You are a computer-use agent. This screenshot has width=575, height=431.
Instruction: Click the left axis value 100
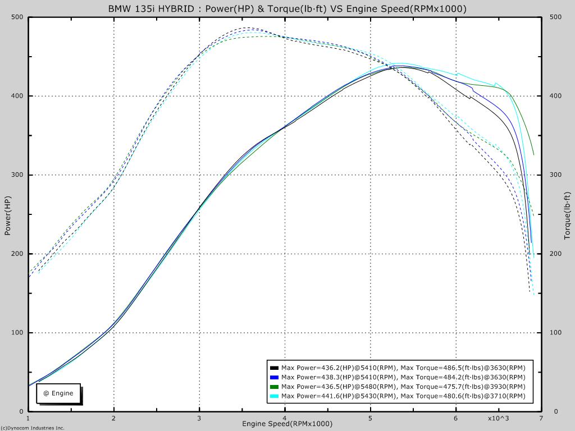coord(17,333)
